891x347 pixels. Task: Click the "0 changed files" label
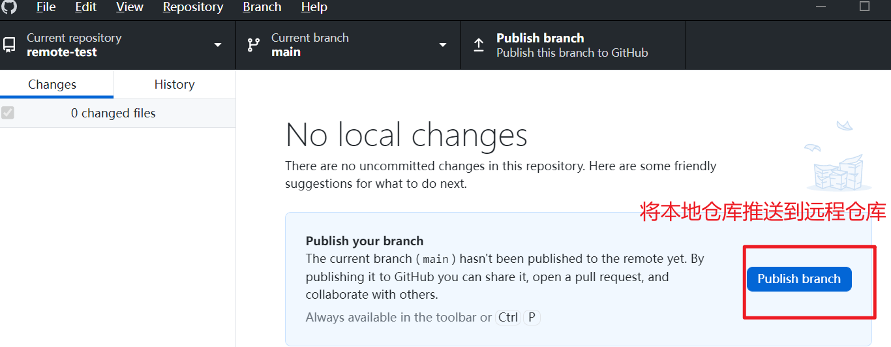113,113
